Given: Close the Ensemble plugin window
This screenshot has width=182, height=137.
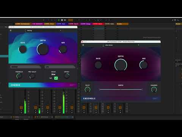Looking at the screenshot, I should 82,41.
